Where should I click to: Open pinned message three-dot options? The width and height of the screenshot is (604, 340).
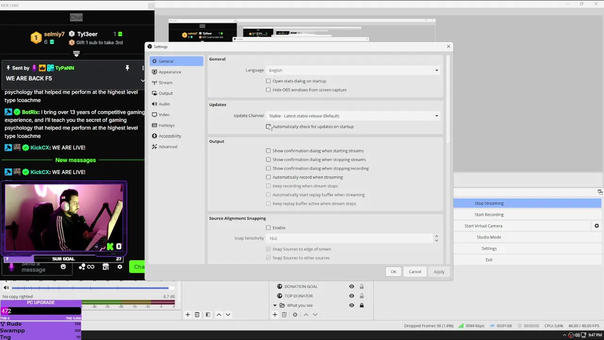(143, 68)
